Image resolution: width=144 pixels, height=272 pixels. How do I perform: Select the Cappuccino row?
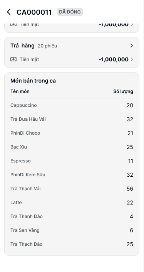pos(72,105)
